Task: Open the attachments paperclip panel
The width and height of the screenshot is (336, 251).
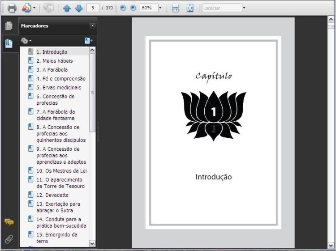Action: coord(9,239)
